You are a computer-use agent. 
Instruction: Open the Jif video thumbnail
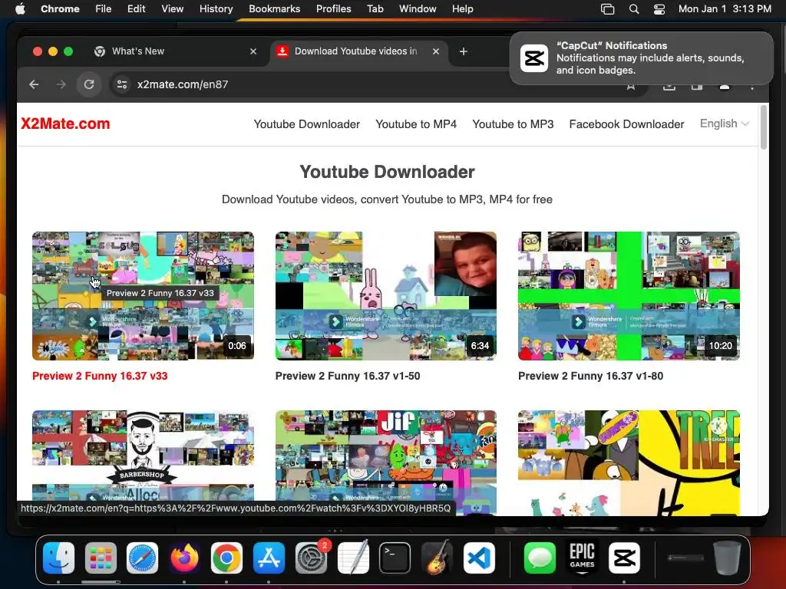click(x=386, y=462)
